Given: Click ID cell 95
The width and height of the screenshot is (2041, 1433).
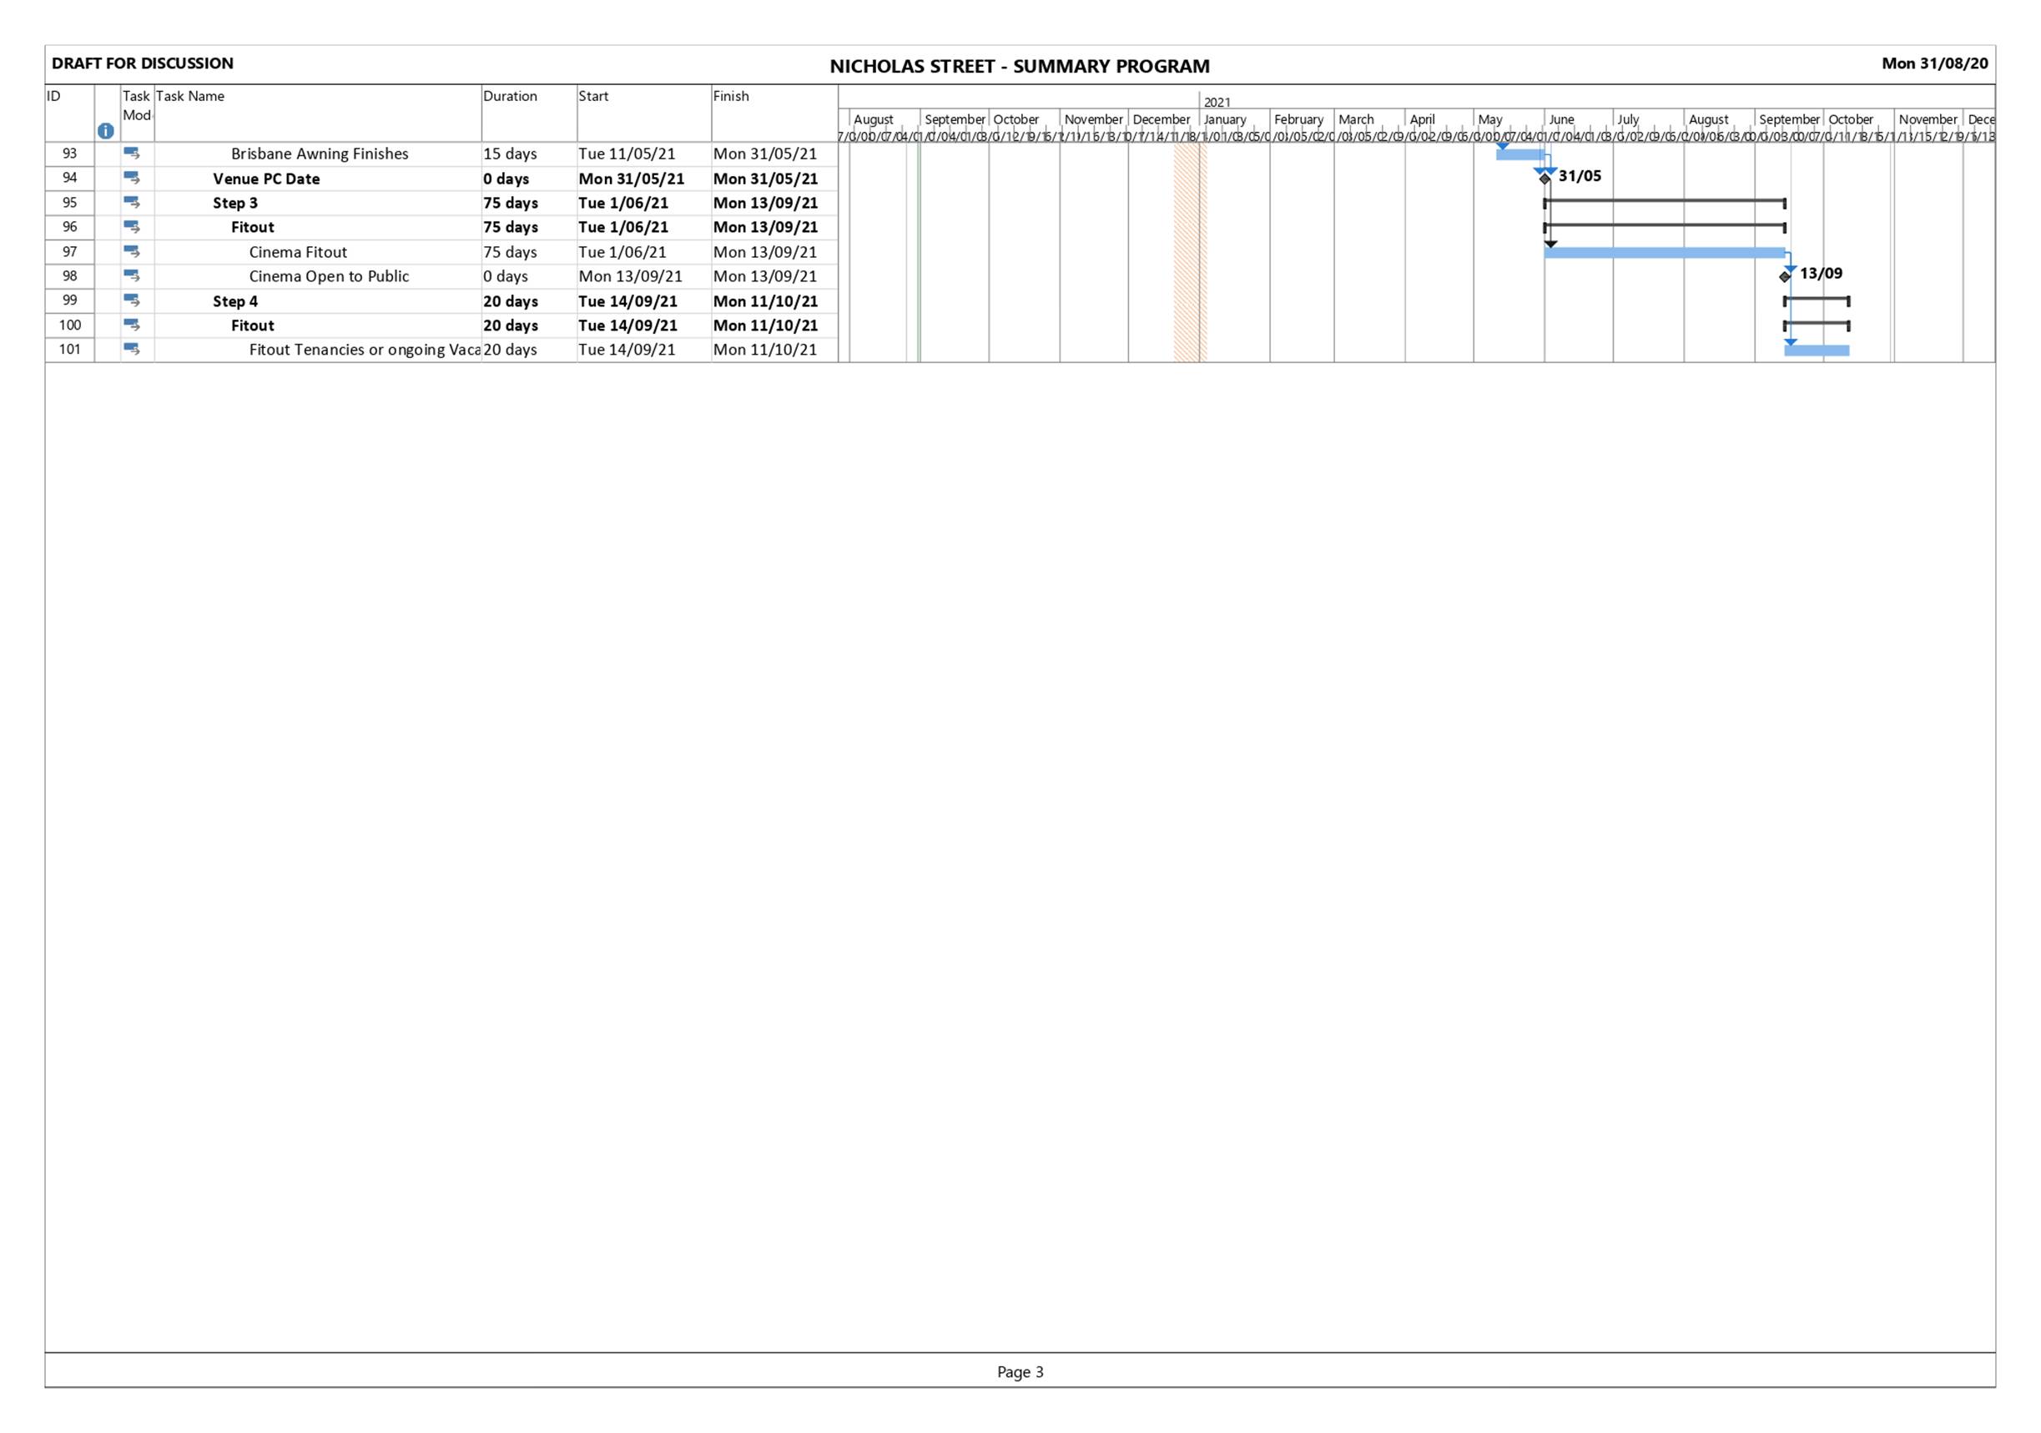Looking at the screenshot, I should pyautogui.click(x=69, y=203).
